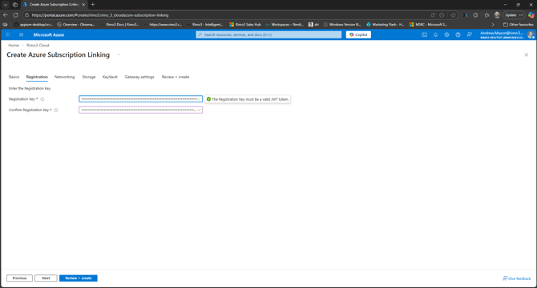Open the browser profile avatar
The height and width of the screenshot is (288, 537).
click(x=497, y=15)
